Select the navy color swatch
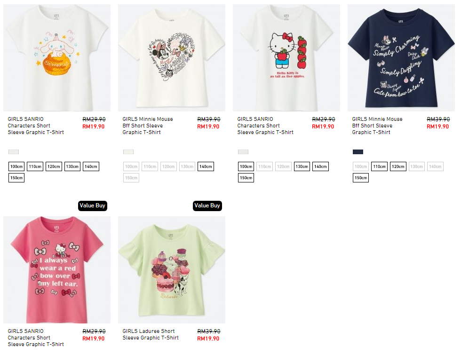Screen dimensions: 461x355 pyautogui.click(x=358, y=152)
